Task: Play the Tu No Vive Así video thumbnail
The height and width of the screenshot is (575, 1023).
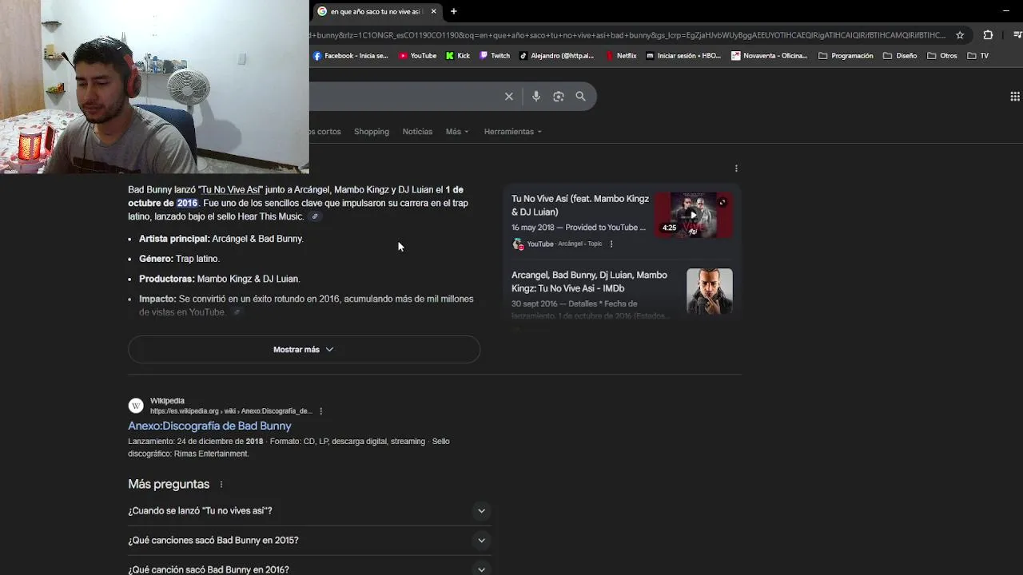Action: [693, 215]
